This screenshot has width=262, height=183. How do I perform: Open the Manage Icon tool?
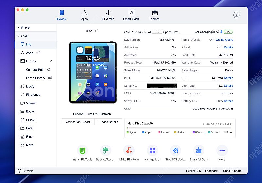point(152,153)
